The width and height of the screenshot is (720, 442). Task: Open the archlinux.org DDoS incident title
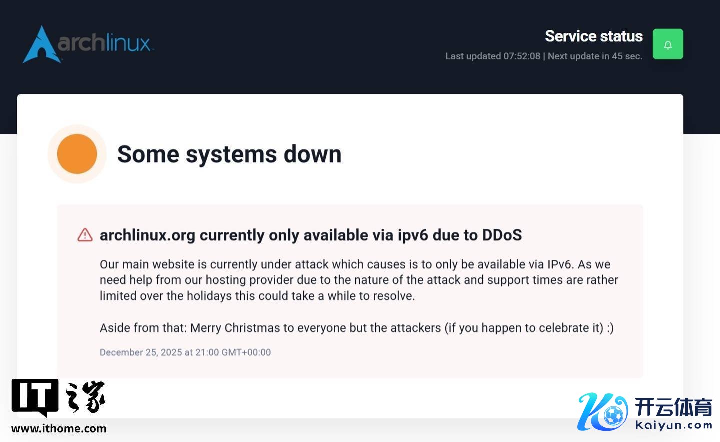click(310, 235)
